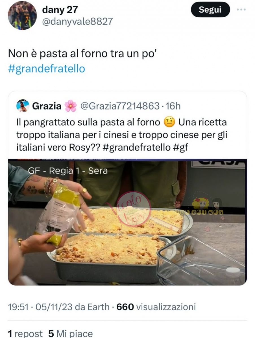Open Grazia's small profile avatar
The height and width of the screenshot is (338, 255).
[23, 106]
